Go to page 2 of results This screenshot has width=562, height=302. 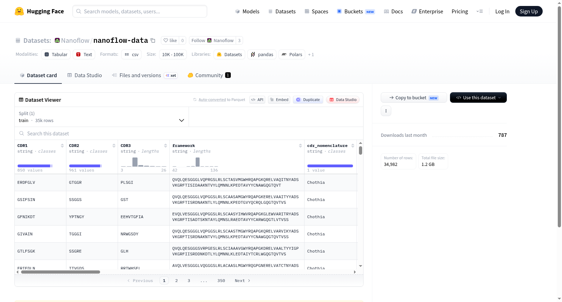(x=176, y=281)
